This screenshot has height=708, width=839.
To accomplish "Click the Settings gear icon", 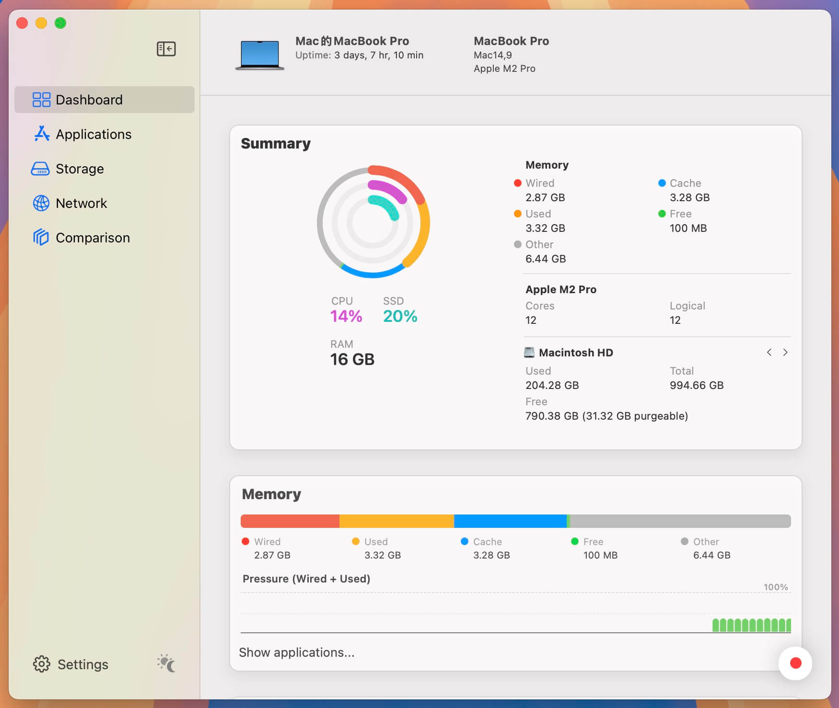I will point(42,664).
